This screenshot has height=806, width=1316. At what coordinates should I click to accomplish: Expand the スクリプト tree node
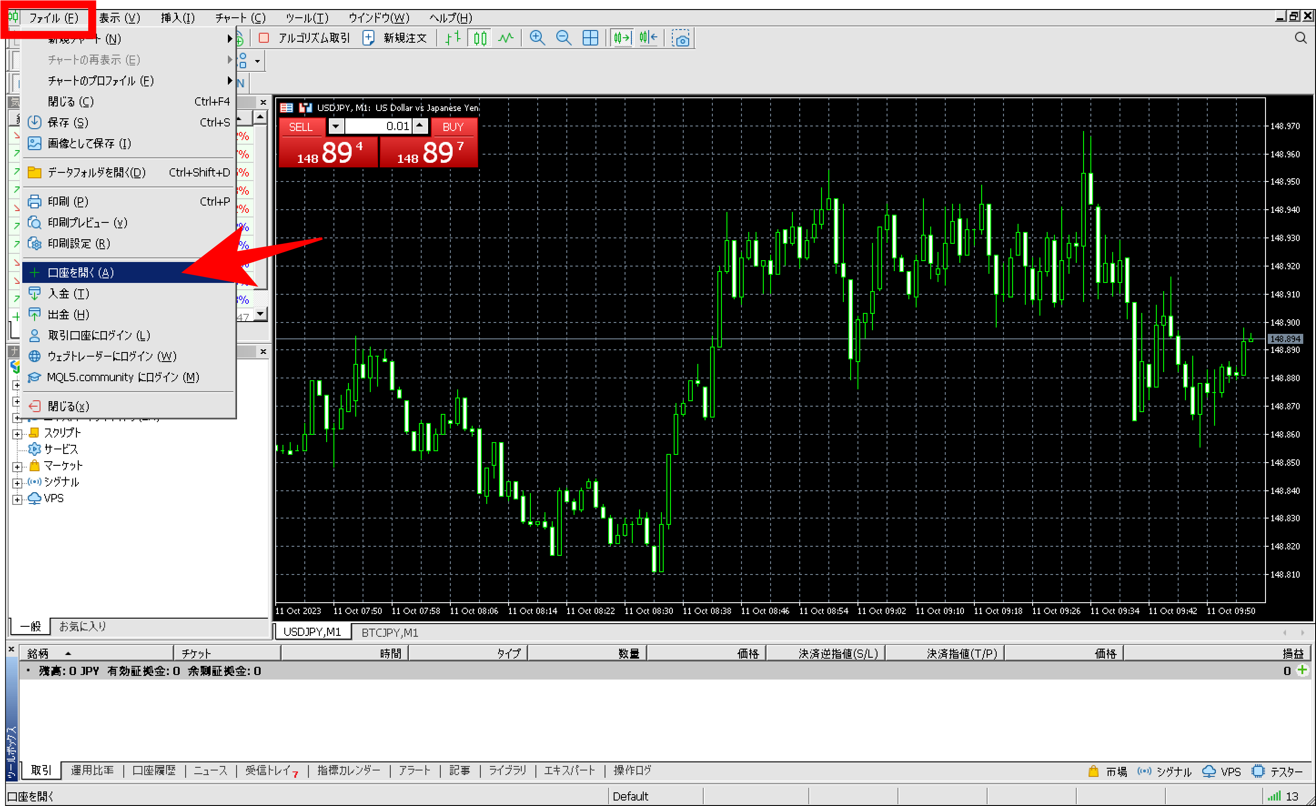pos(17,434)
